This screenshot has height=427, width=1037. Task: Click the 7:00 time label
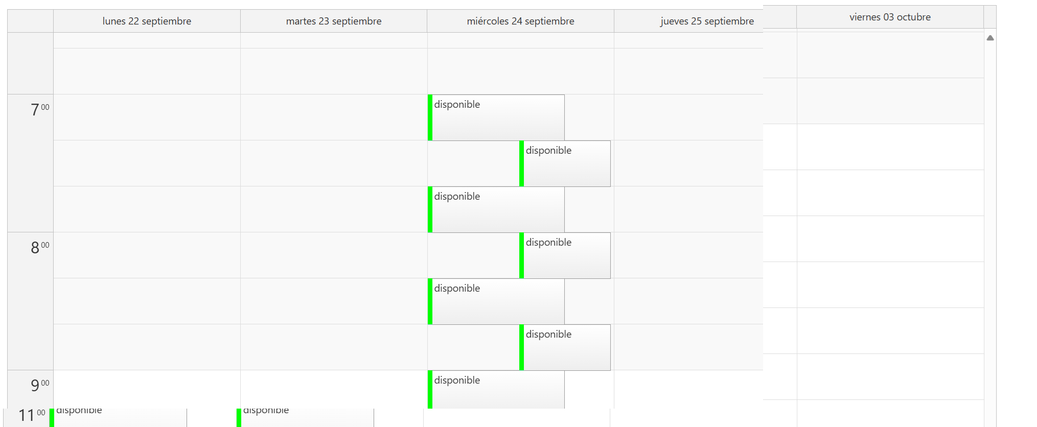pos(39,109)
